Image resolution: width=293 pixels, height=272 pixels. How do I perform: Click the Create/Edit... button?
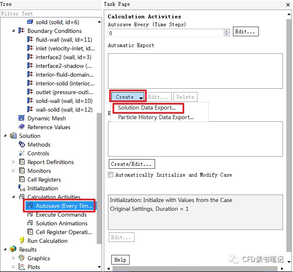pyautogui.click(x=132, y=164)
